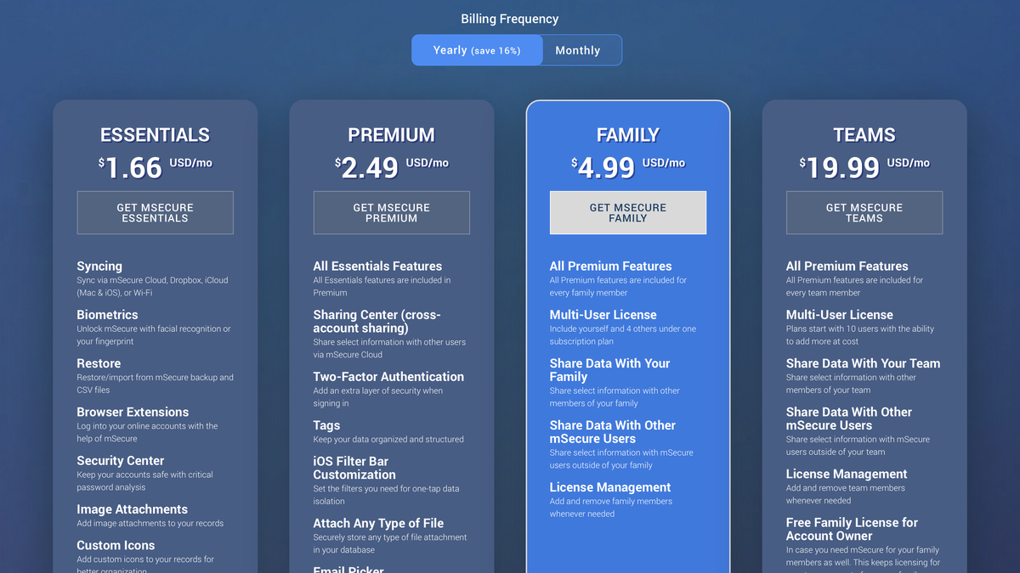Viewport: 1020px width, 573px height.
Task: Click the Get mSecure Premium button
Action: [x=391, y=212]
